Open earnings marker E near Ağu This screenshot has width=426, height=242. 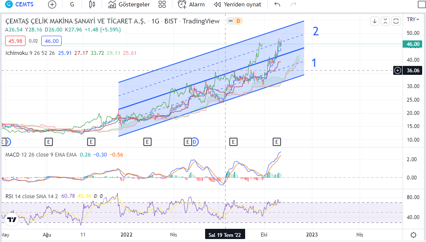tap(49, 142)
